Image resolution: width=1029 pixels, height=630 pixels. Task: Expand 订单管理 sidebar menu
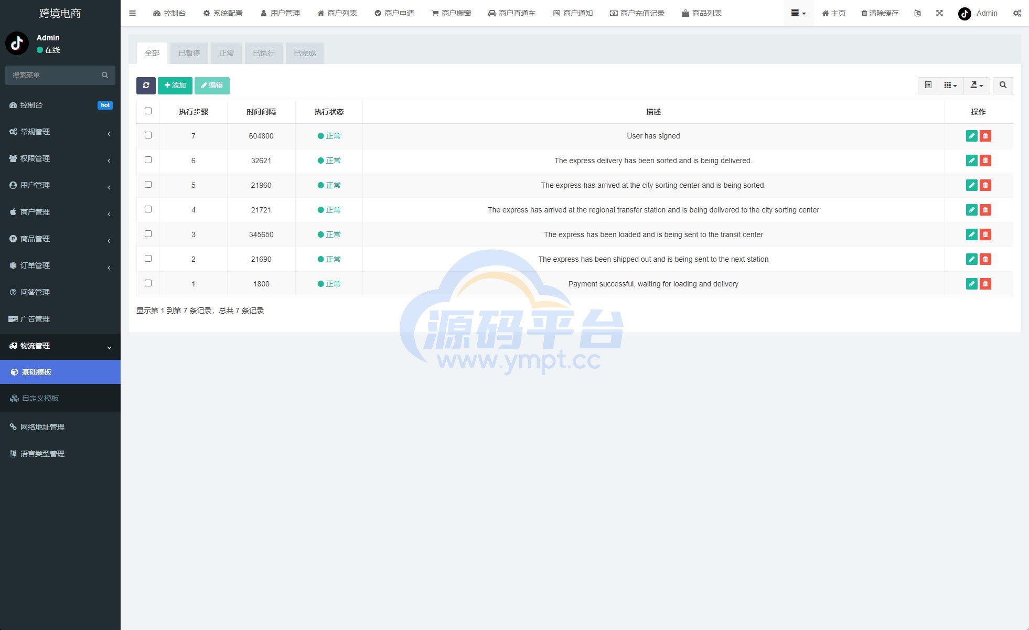(x=60, y=266)
